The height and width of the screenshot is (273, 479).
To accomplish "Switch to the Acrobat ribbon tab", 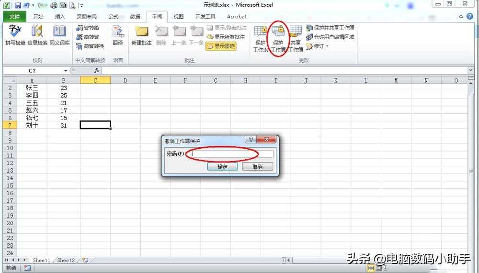I will (x=237, y=16).
